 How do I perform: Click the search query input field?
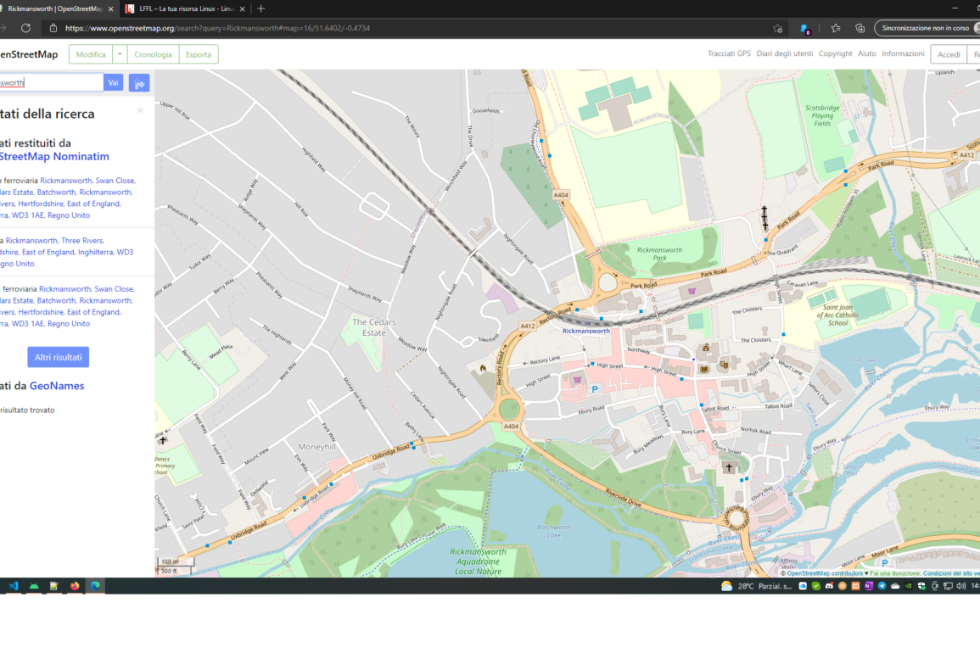click(x=51, y=82)
